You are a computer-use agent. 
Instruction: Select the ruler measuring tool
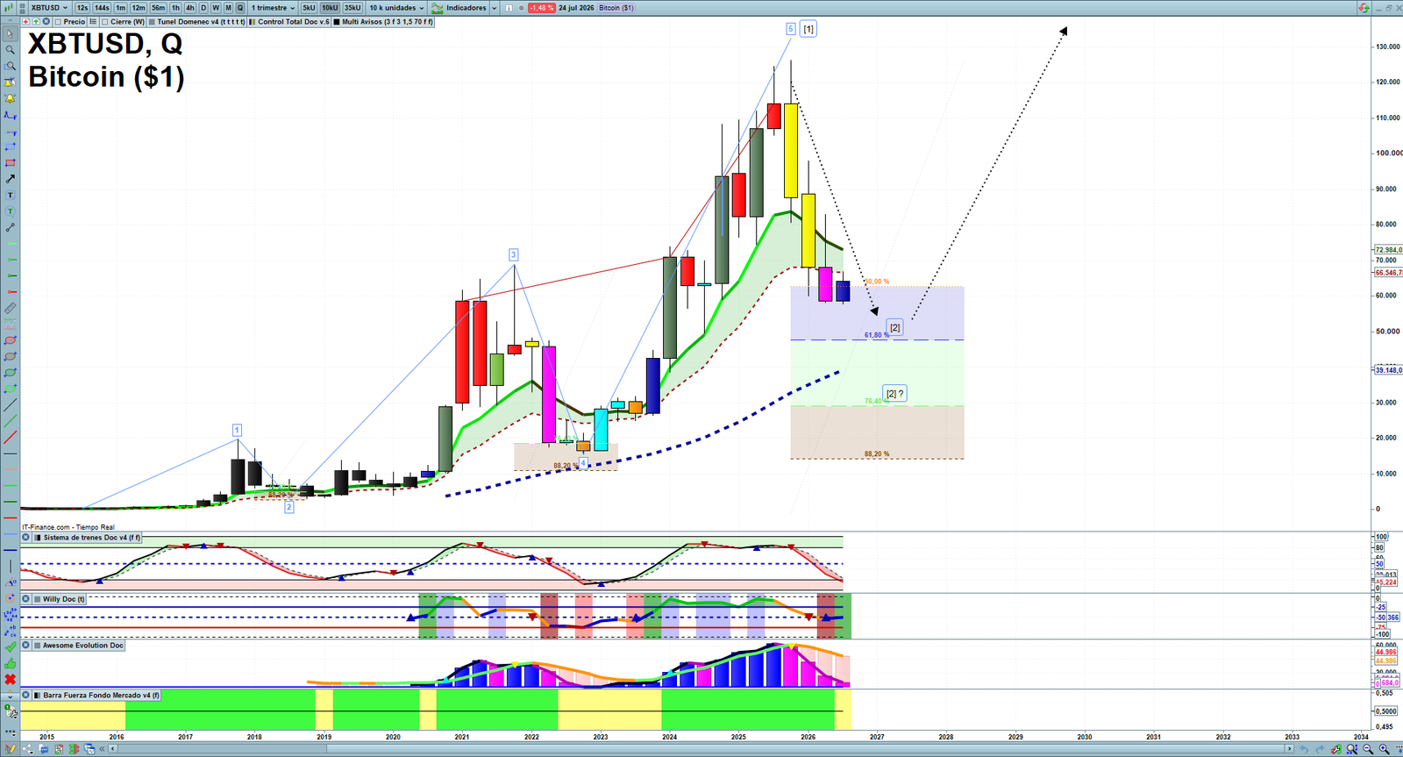tap(11, 308)
